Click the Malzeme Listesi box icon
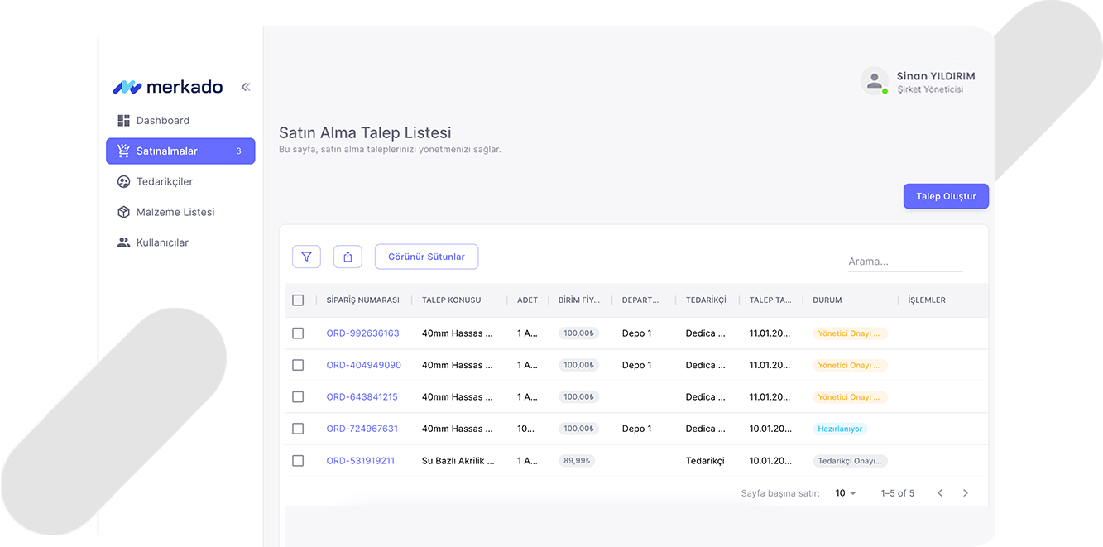The width and height of the screenshot is (1103, 547). coord(123,212)
